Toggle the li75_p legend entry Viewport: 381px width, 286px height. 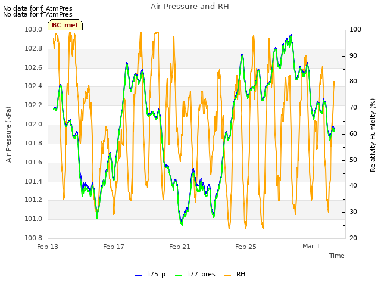tap(150, 275)
